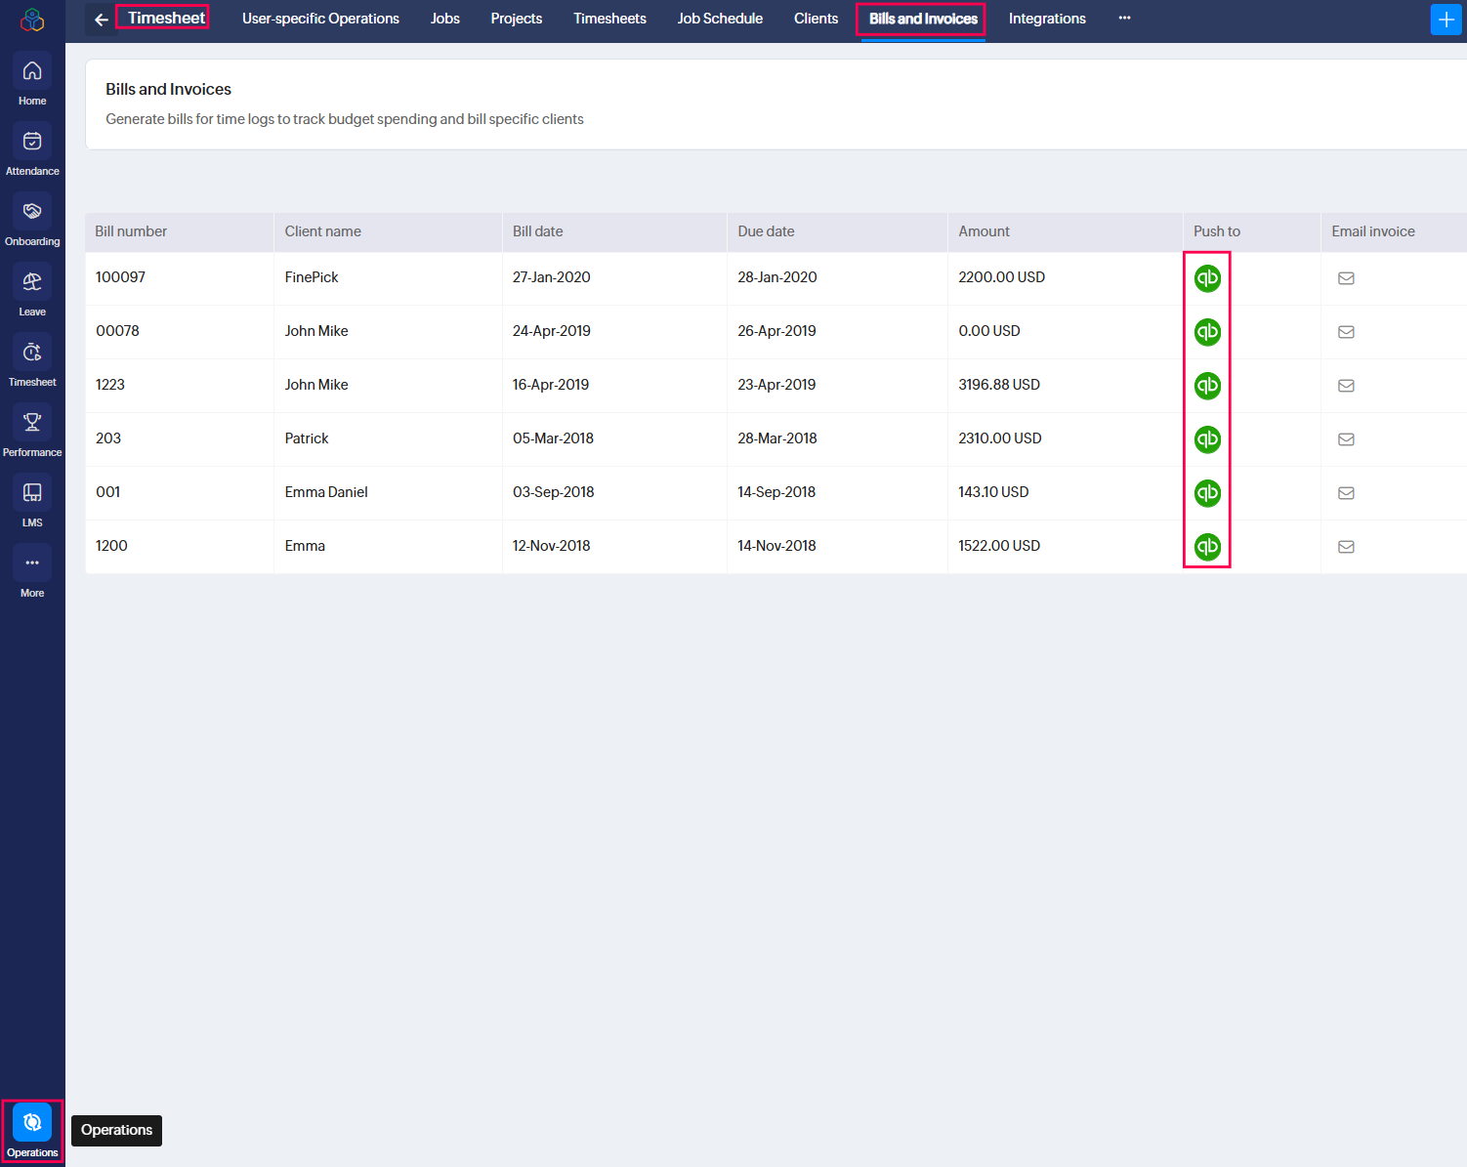This screenshot has height=1167, width=1467.
Task: Click the Timesheet title in header
Action: [x=166, y=18]
